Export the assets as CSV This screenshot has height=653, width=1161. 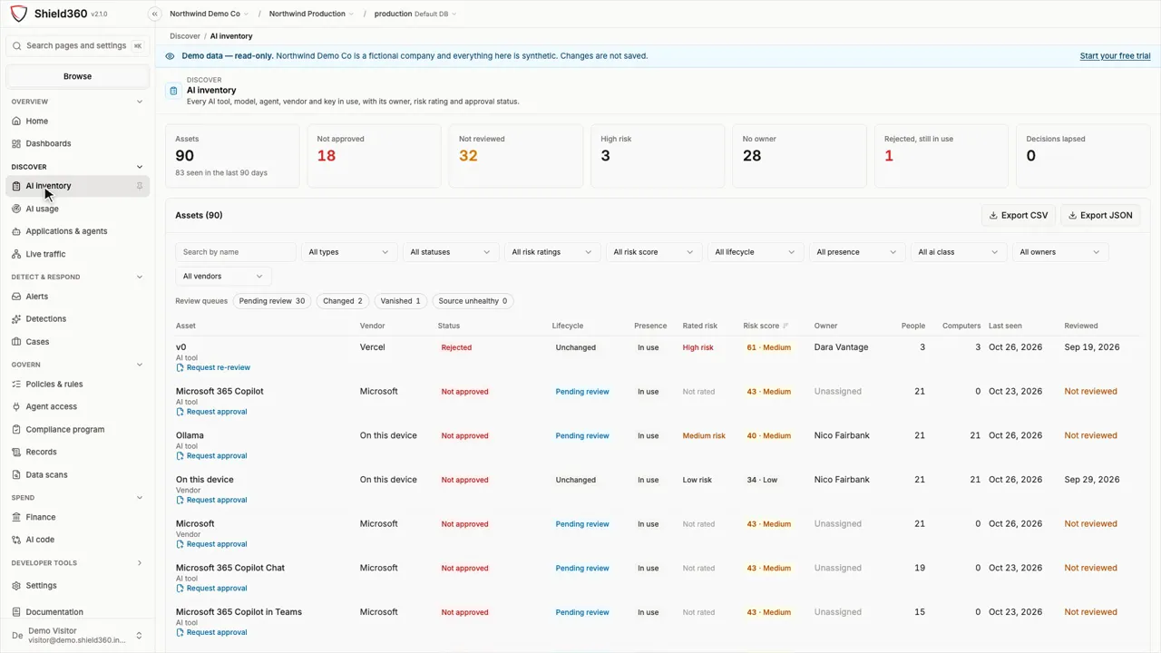[x=1019, y=216]
